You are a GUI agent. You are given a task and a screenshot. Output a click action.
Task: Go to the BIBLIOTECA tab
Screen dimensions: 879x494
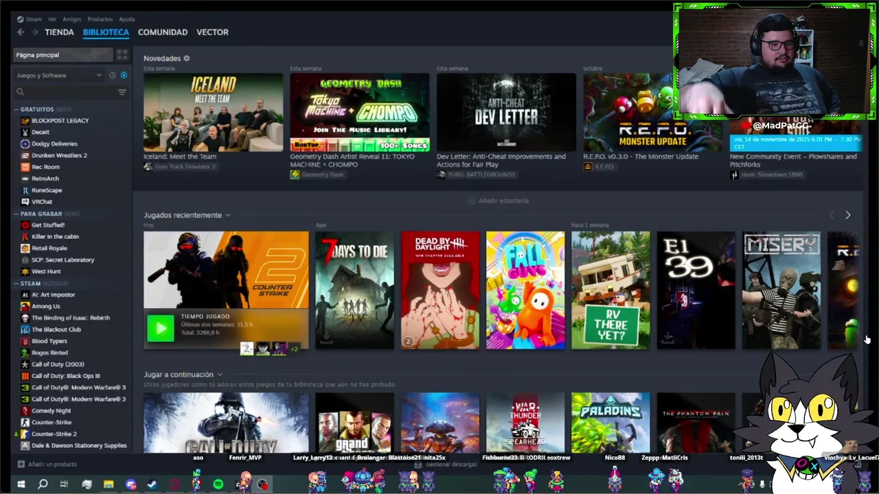(106, 32)
